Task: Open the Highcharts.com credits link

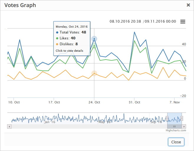Action: (x=176, y=130)
